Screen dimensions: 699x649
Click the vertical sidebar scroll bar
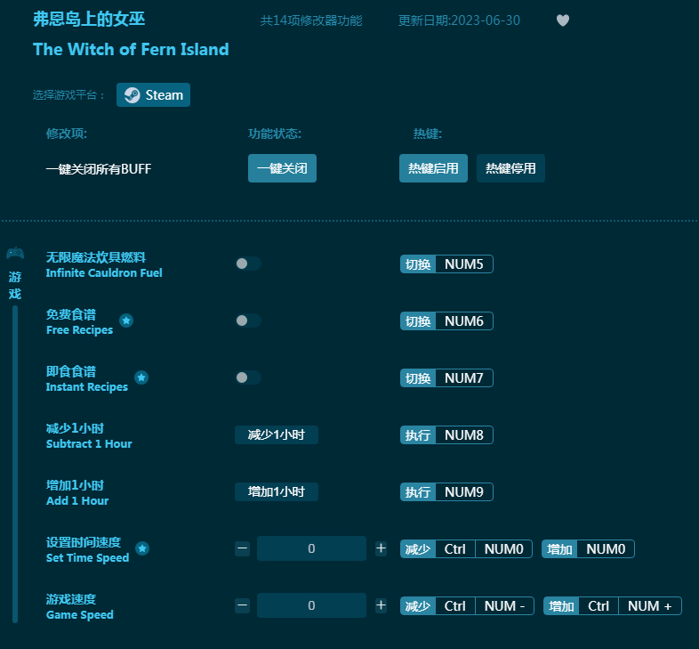pos(15,464)
